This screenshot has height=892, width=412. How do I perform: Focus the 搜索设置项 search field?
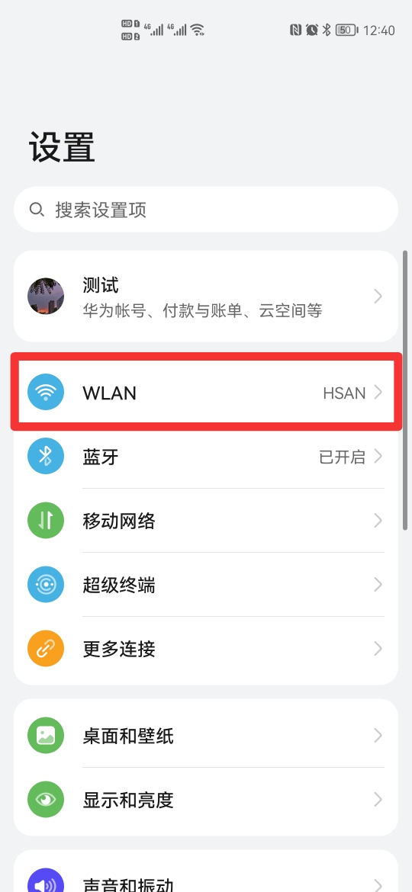click(206, 210)
